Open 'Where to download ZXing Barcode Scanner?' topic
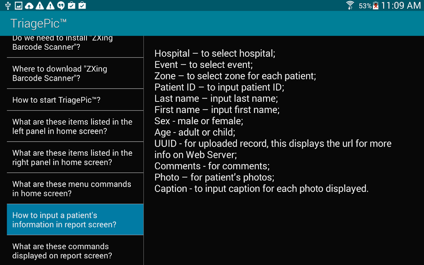This screenshot has width=424, height=265. pyautogui.click(x=75, y=73)
